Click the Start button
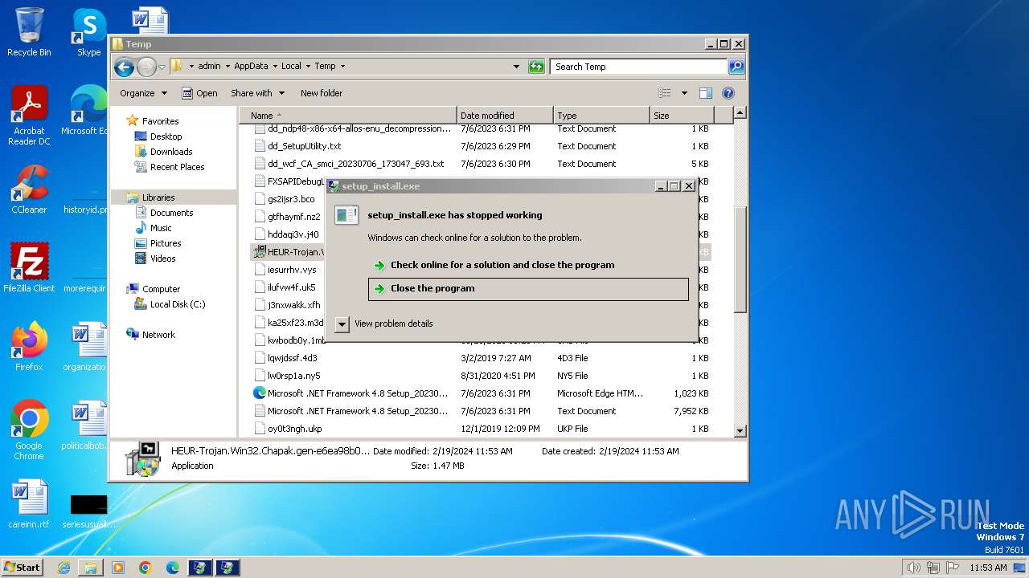This screenshot has height=578, width=1029. tap(23, 567)
